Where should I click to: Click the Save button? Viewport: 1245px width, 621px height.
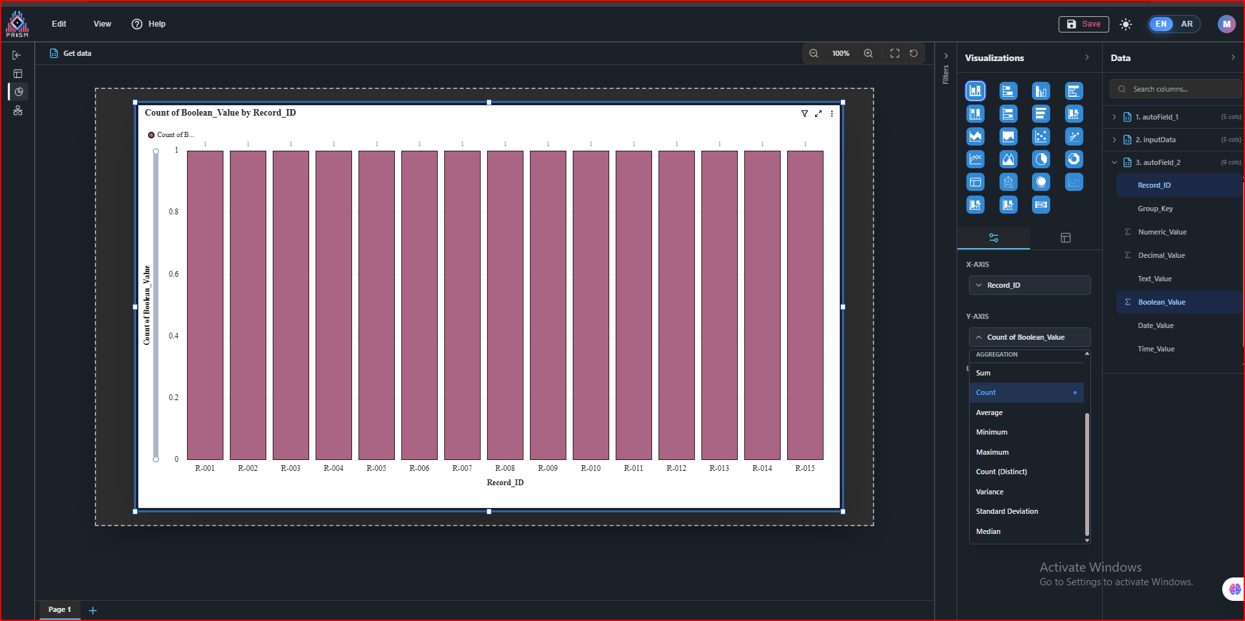[x=1083, y=24]
